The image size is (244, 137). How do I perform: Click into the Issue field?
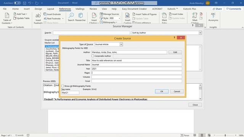coord(136,81)
